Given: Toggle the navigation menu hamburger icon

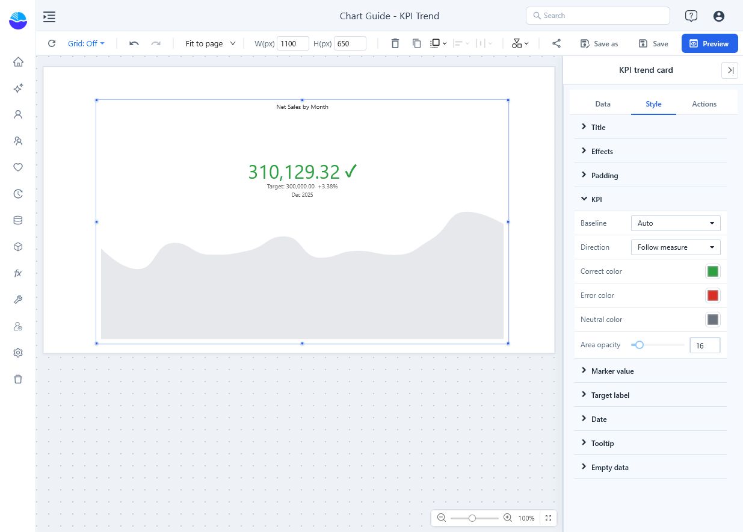Looking at the screenshot, I should [x=49, y=16].
